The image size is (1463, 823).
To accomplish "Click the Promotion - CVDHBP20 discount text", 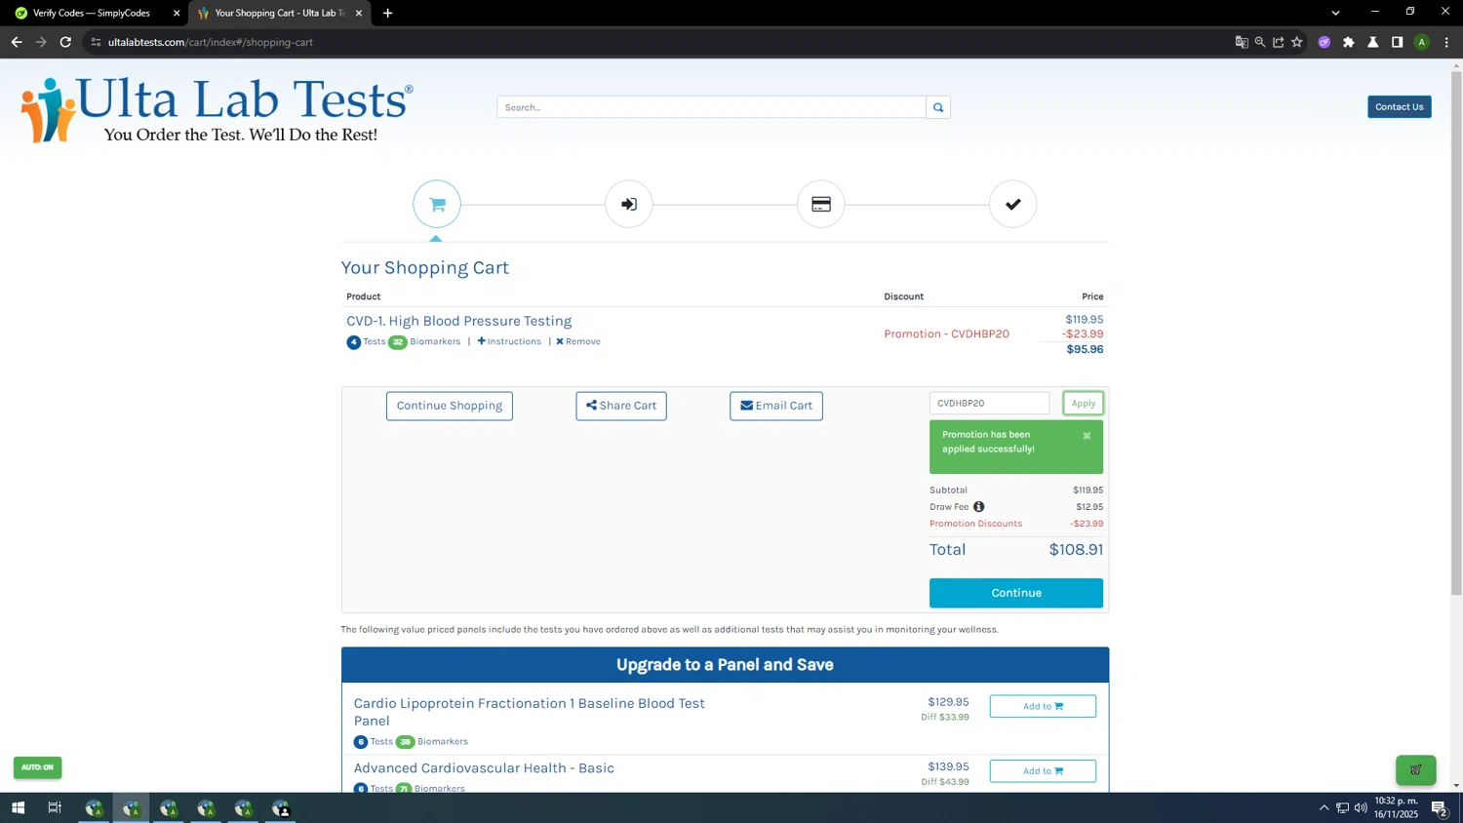I will pyautogui.click(x=946, y=333).
